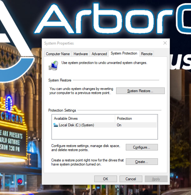This screenshot has width=191, height=195.
Task: Click the System Protection tab
Action: (124, 53)
